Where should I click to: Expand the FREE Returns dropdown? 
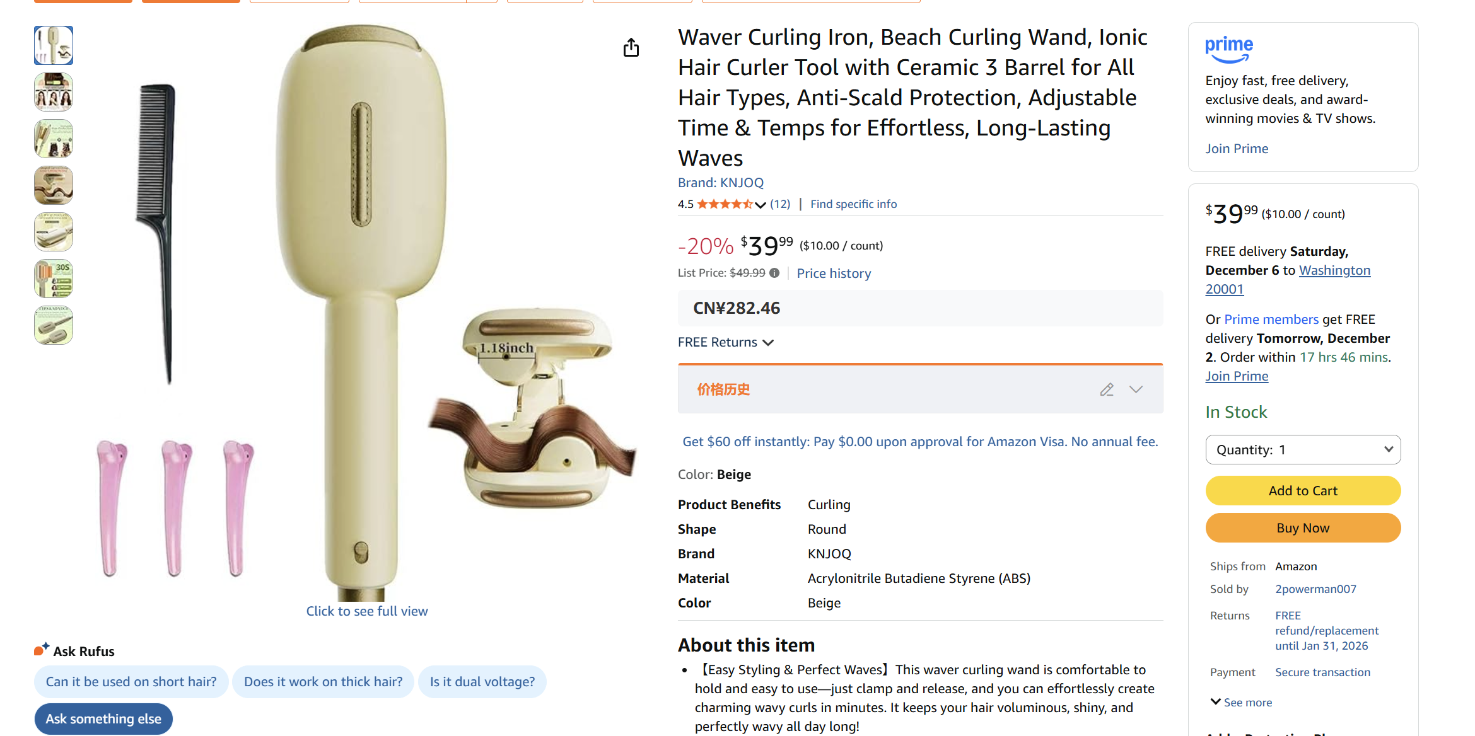coord(725,342)
